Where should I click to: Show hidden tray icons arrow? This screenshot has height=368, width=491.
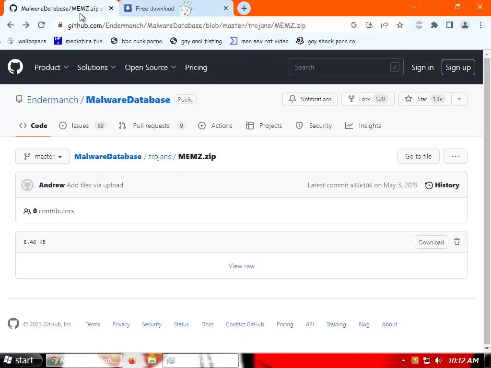(403, 360)
